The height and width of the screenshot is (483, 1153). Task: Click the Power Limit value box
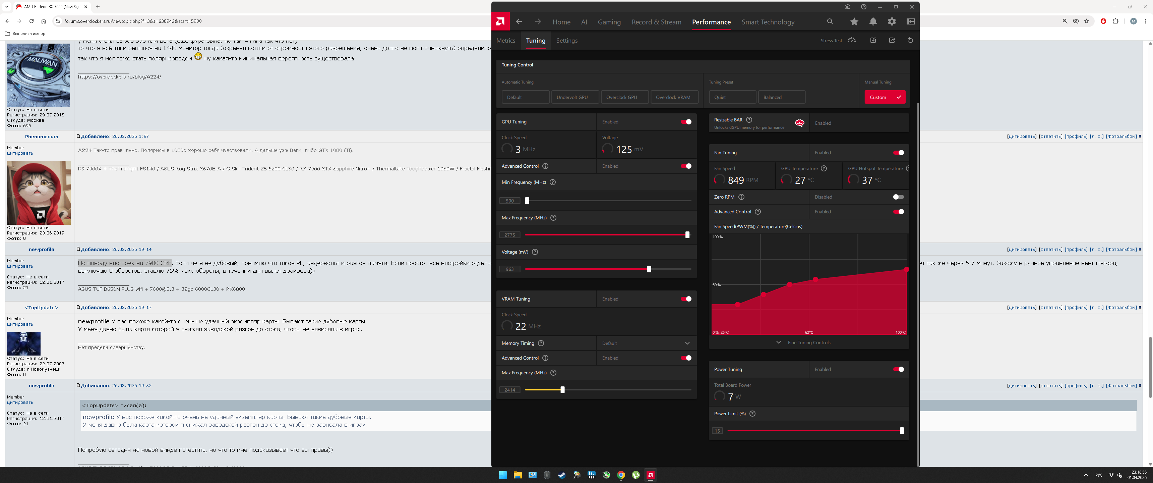tap(718, 431)
